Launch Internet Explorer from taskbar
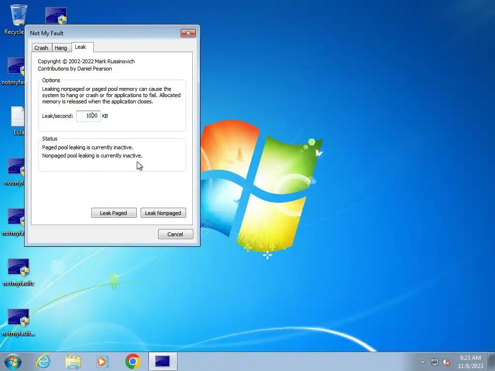The image size is (495, 371). pos(43,361)
